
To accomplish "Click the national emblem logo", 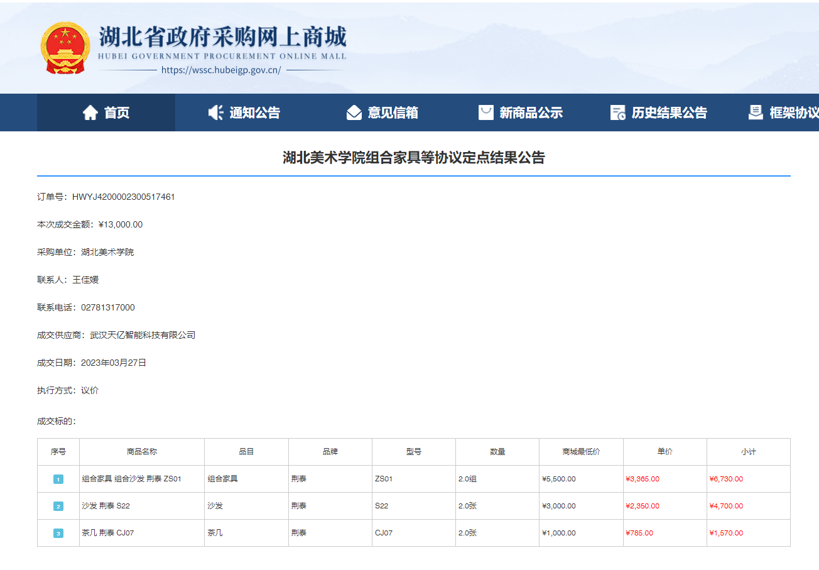I will [66, 48].
